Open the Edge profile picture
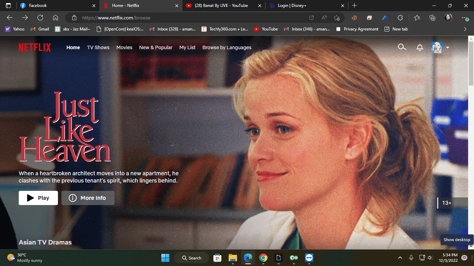This screenshot has width=474, height=266. pyautogui.click(x=448, y=18)
